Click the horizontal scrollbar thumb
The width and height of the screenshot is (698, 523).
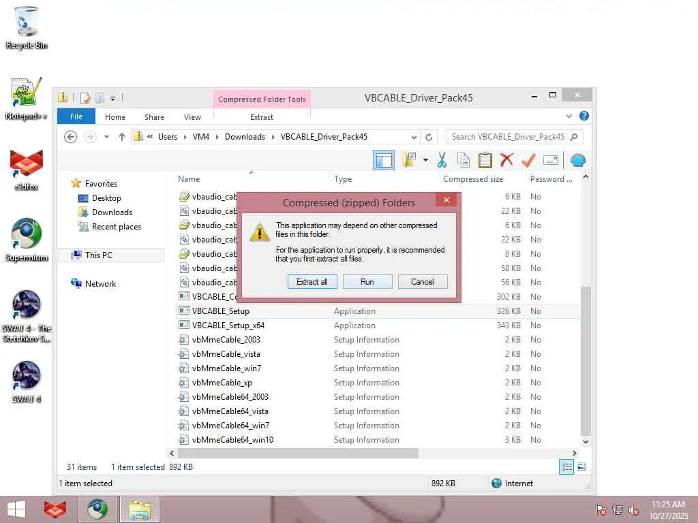tap(298, 453)
